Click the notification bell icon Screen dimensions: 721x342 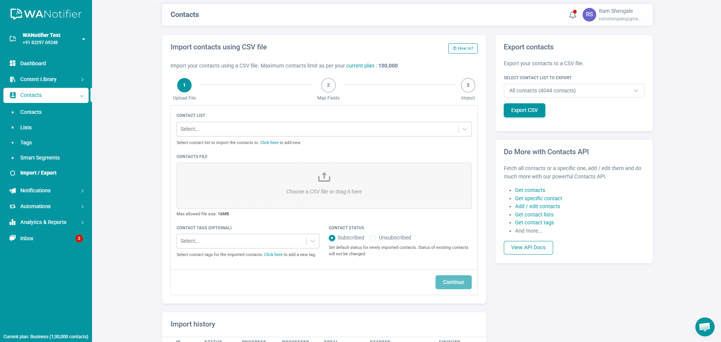pyautogui.click(x=572, y=15)
